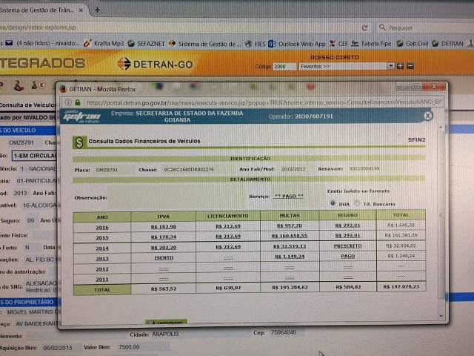The image size is (474, 356).
Task: Select the Tít. Bancário boleto format option
Action: pyautogui.click(x=357, y=203)
